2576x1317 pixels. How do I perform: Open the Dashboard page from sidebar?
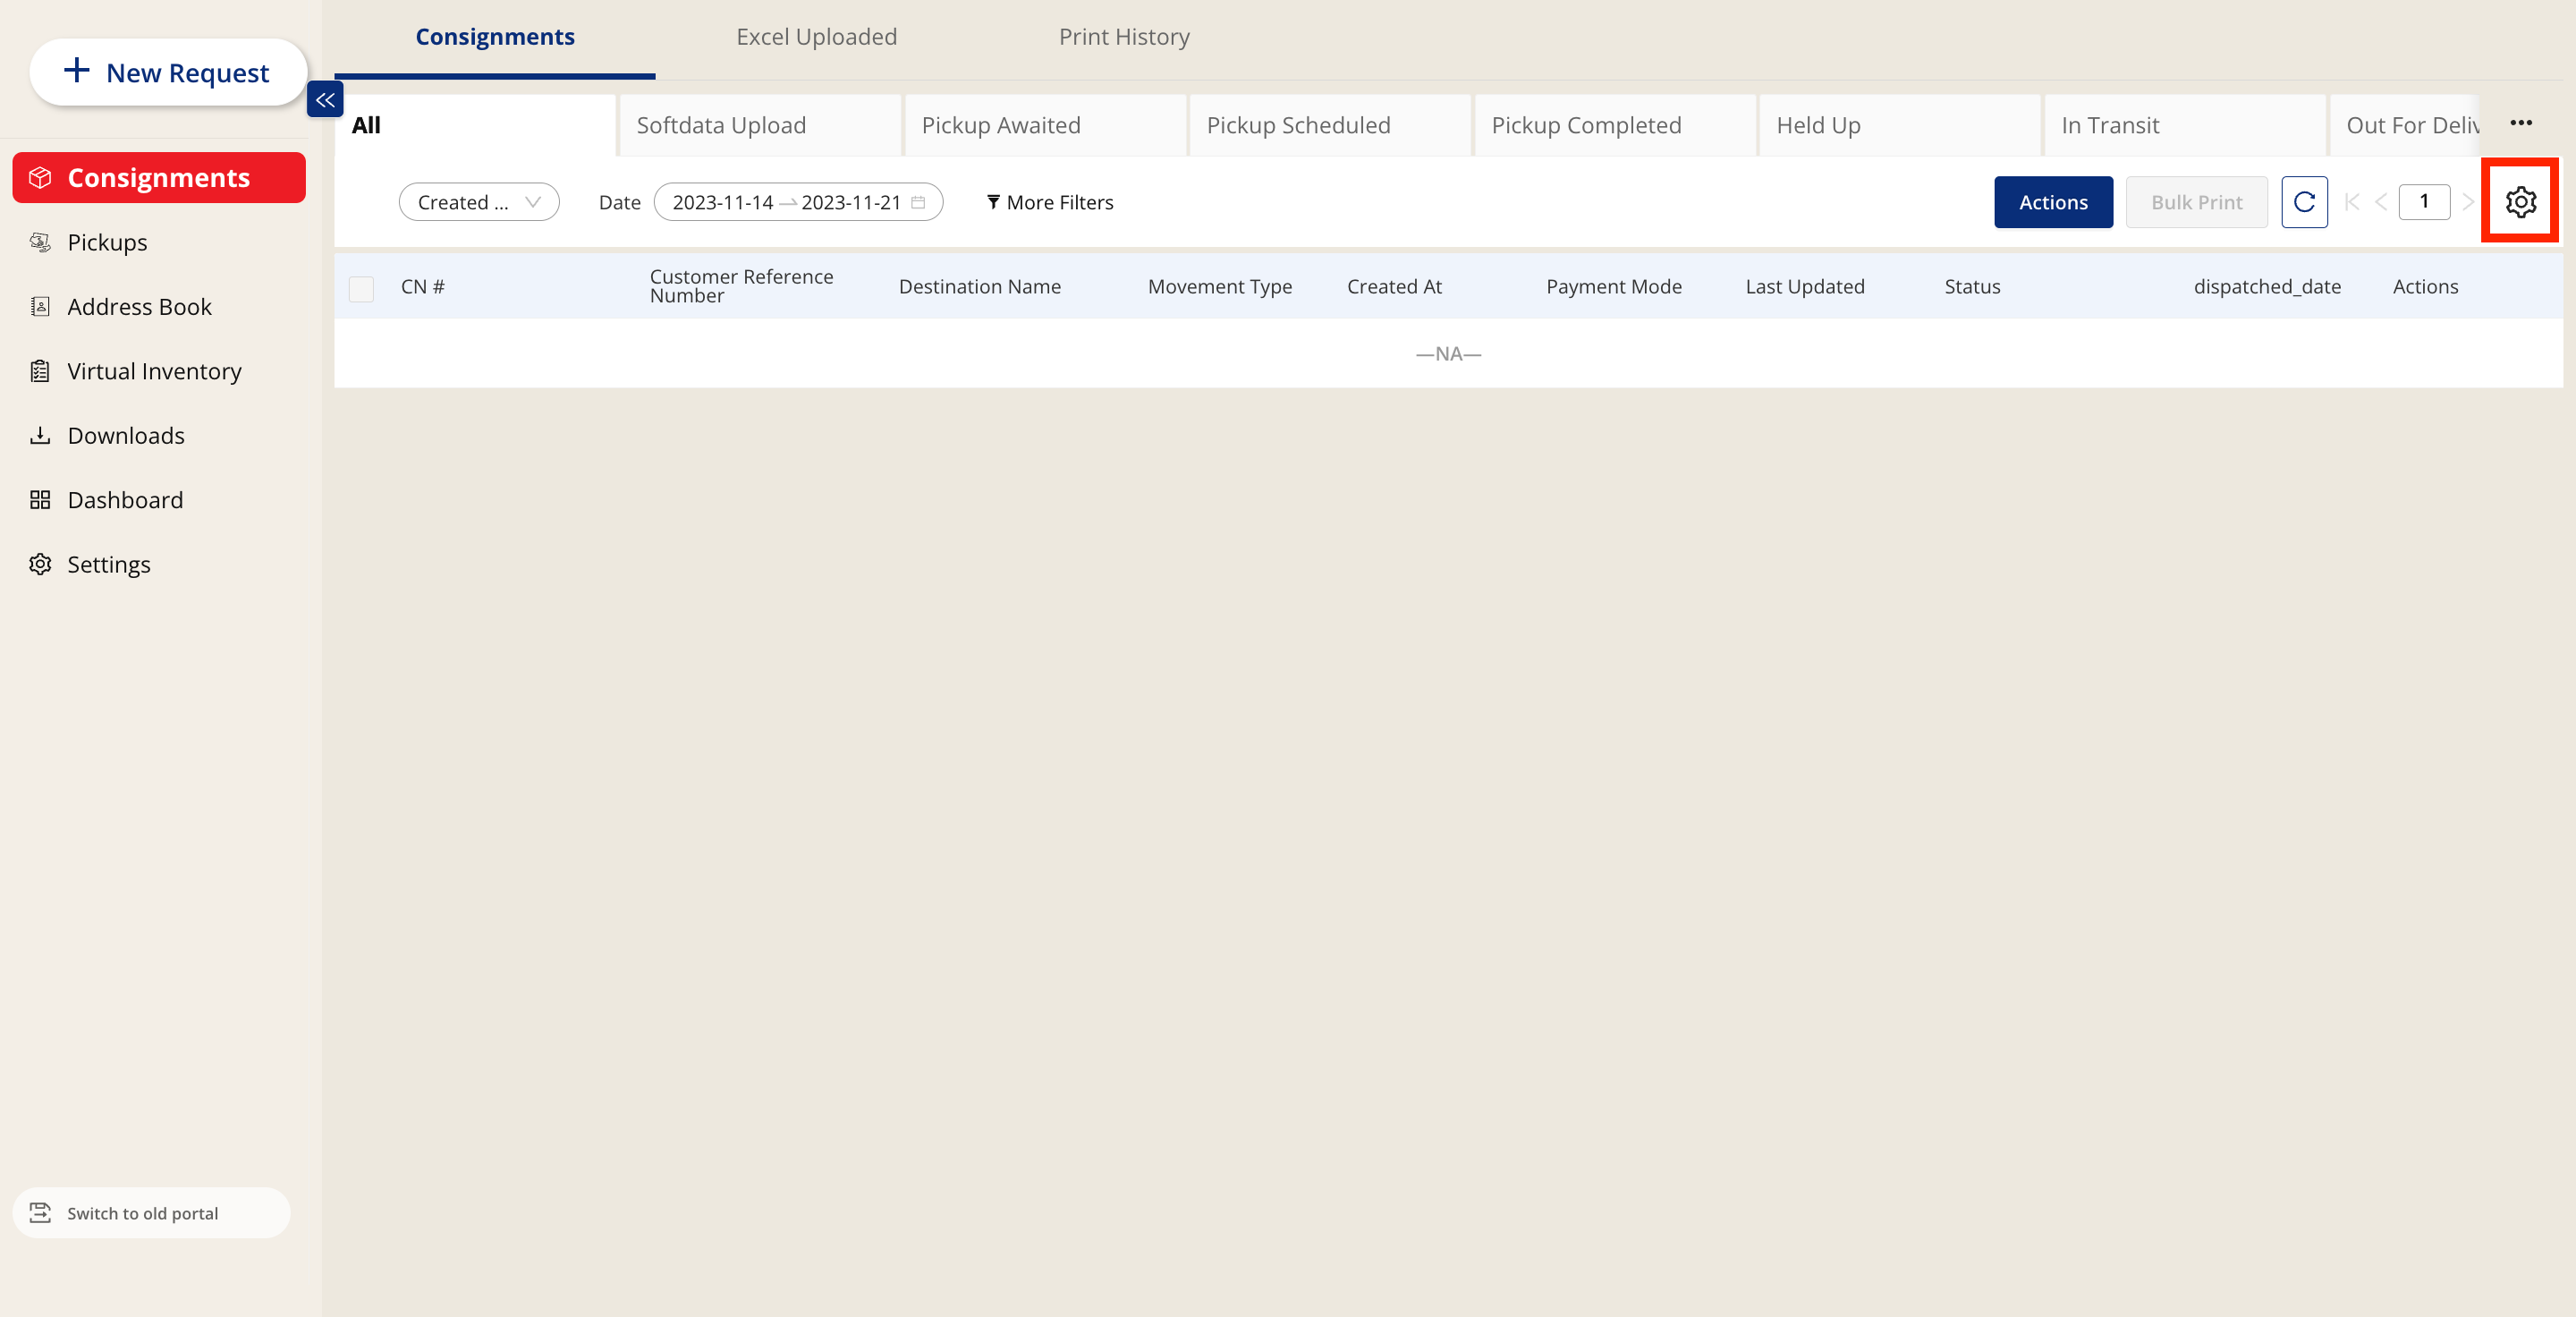125,500
